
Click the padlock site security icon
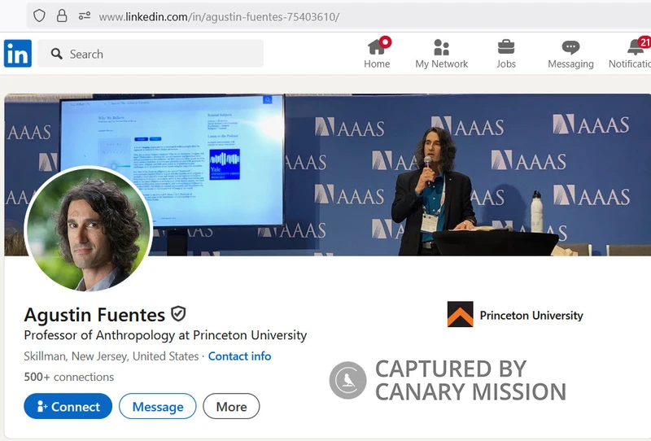pos(62,16)
